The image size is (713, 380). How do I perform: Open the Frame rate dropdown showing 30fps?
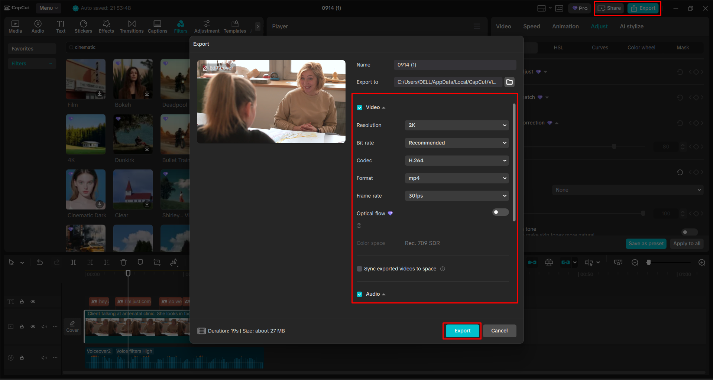point(456,196)
